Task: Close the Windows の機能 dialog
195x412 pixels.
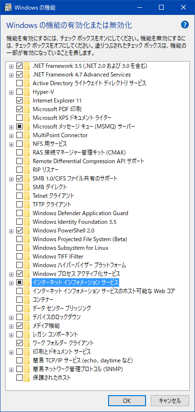Action: (183, 7)
